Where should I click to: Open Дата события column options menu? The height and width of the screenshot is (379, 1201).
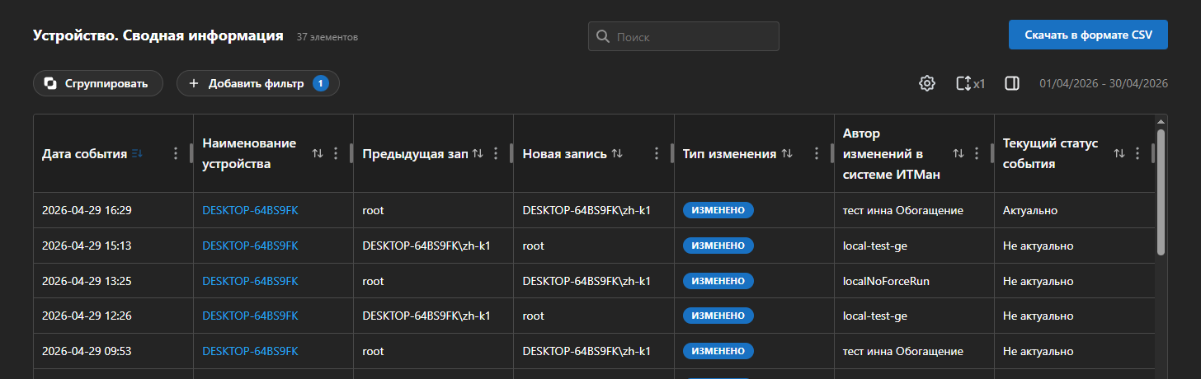click(175, 153)
